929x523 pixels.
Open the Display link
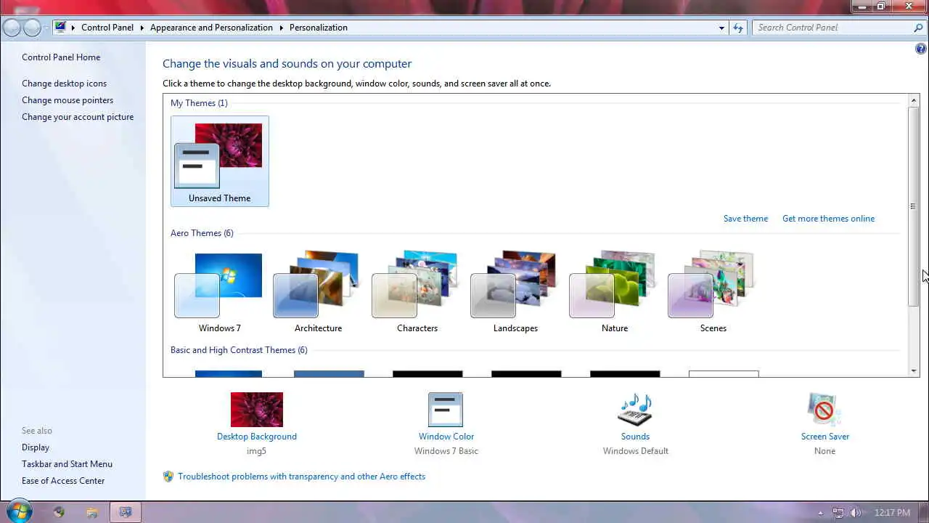[36, 447]
